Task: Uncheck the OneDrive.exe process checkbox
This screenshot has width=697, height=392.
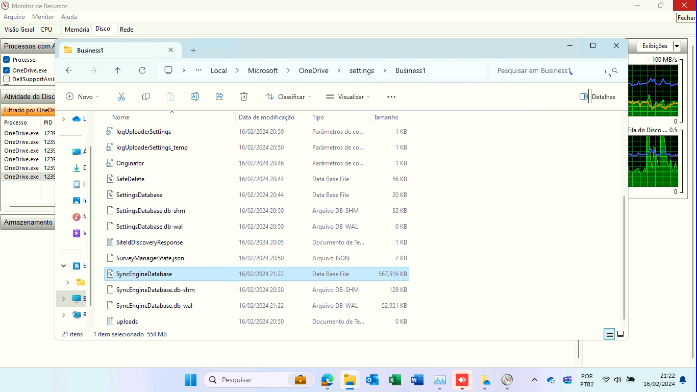Action: (7, 70)
